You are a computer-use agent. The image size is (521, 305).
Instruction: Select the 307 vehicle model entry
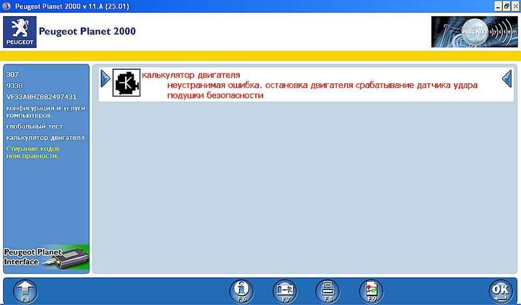12,74
